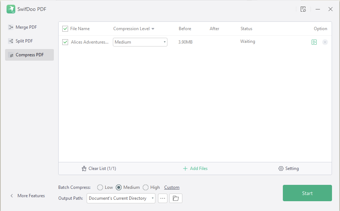
Task: Open output folder with the folder icon
Action: click(175, 198)
